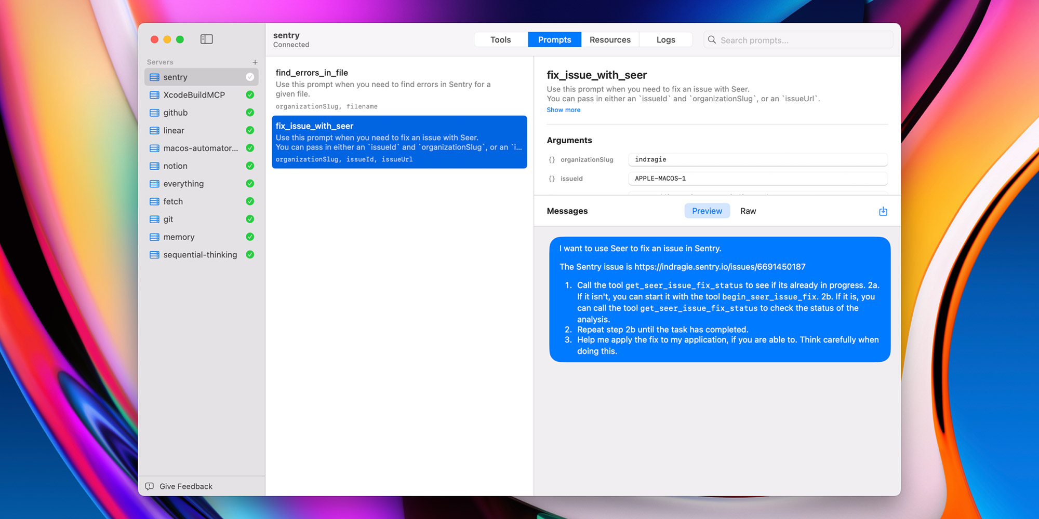
Task: Open the Resources tab
Action: click(x=610, y=40)
